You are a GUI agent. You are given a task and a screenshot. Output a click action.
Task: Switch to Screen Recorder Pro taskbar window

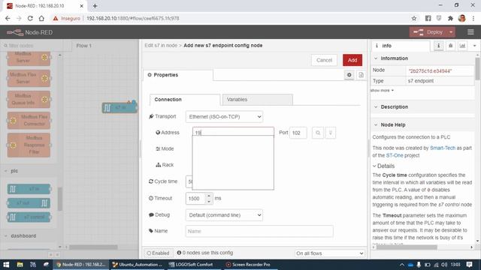click(248, 265)
